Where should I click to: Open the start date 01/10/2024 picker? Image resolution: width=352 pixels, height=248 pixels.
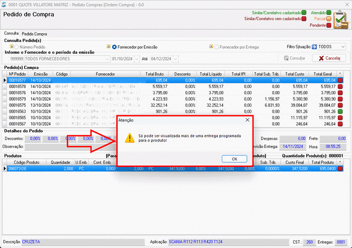pyautogui.click(x=137, y=59)
